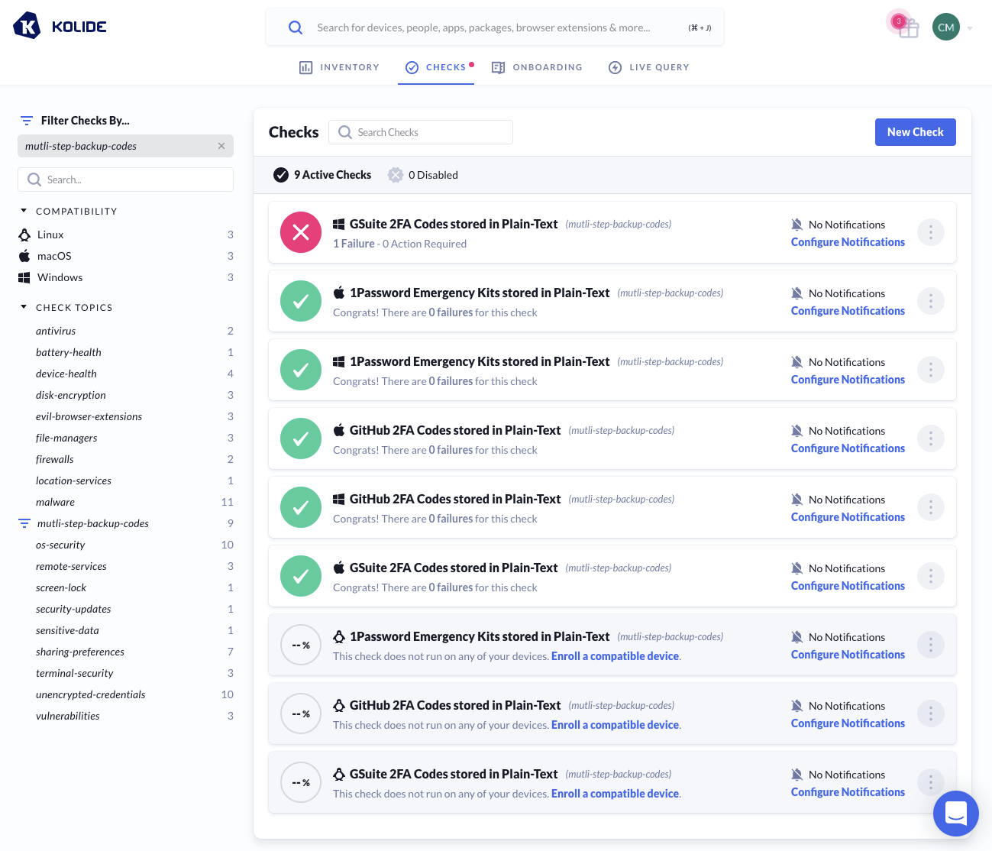Go to the Live Query tab

point(648,67)
